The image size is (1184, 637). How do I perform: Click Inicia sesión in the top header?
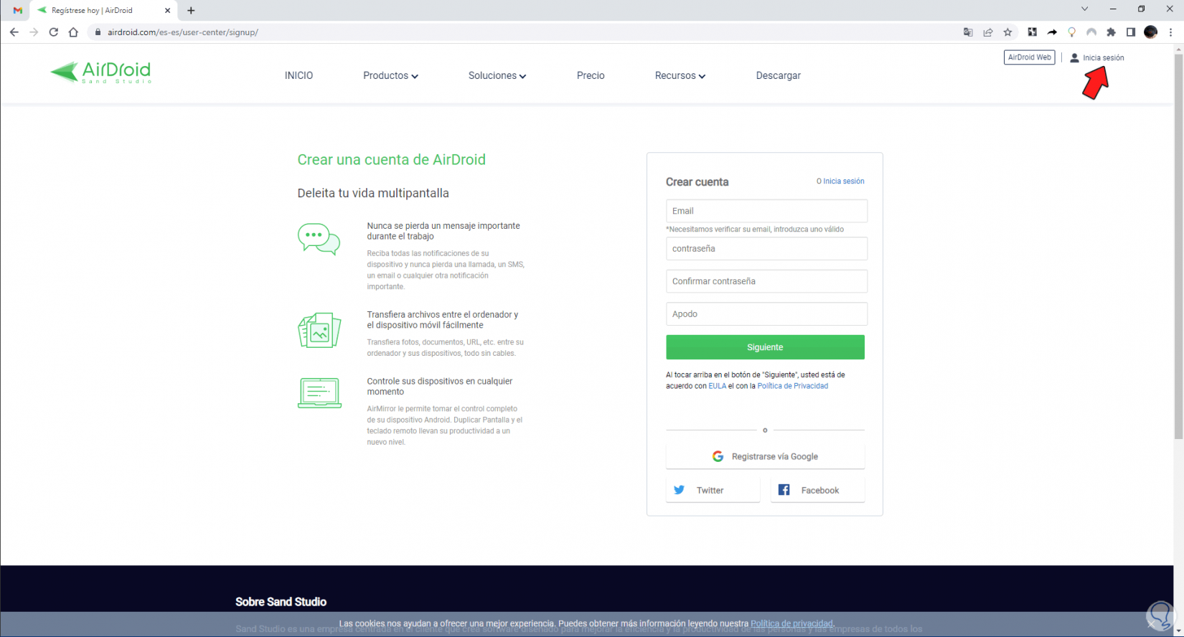click(1097, 57)
